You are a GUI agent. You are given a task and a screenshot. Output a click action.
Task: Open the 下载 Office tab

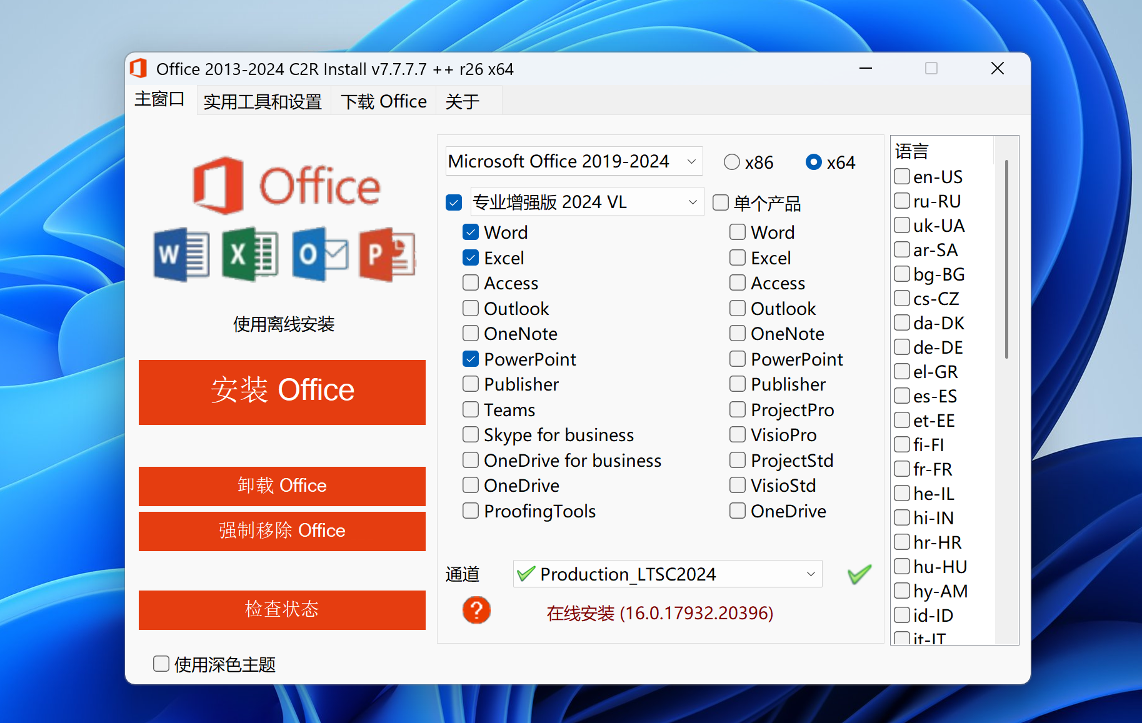(384, 101)
